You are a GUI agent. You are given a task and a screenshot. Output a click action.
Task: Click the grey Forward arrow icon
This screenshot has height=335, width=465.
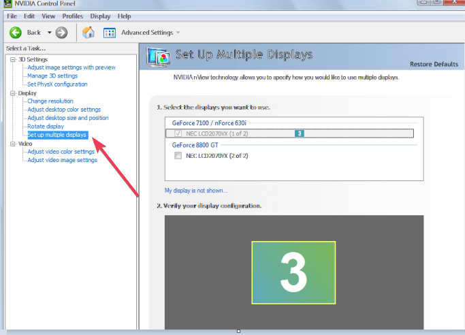[61, 33]
